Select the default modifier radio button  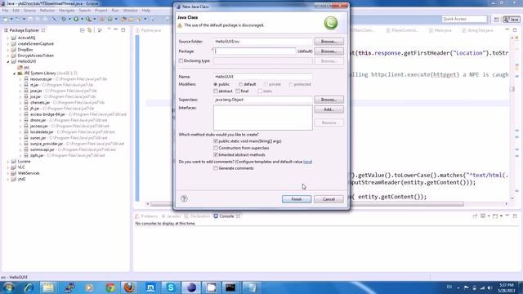[240, 84]
